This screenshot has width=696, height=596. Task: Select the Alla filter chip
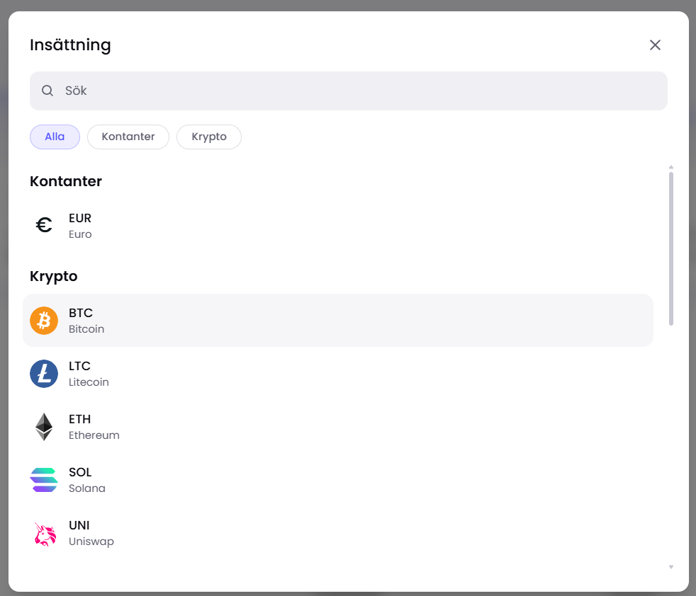click(x=55, y=137)
